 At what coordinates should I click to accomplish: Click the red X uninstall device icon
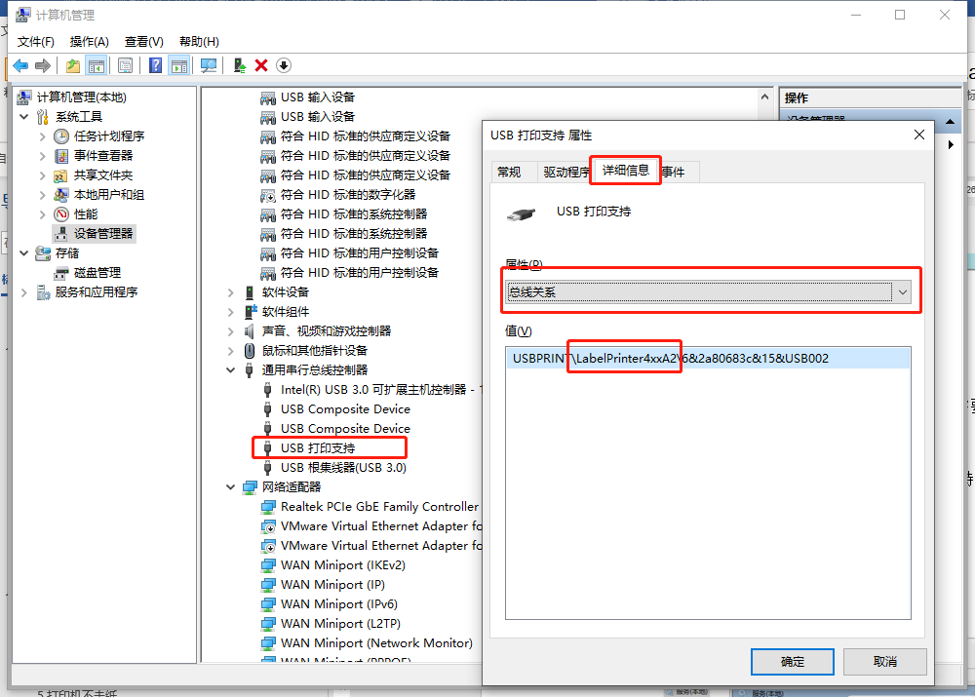tap(261, 65)
